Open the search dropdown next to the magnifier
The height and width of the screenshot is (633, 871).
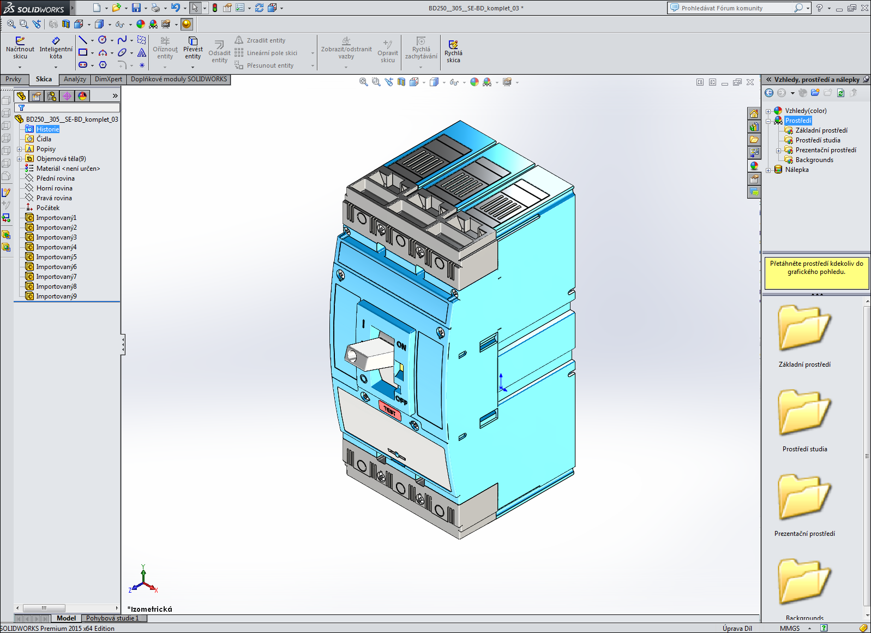point(808,8)
